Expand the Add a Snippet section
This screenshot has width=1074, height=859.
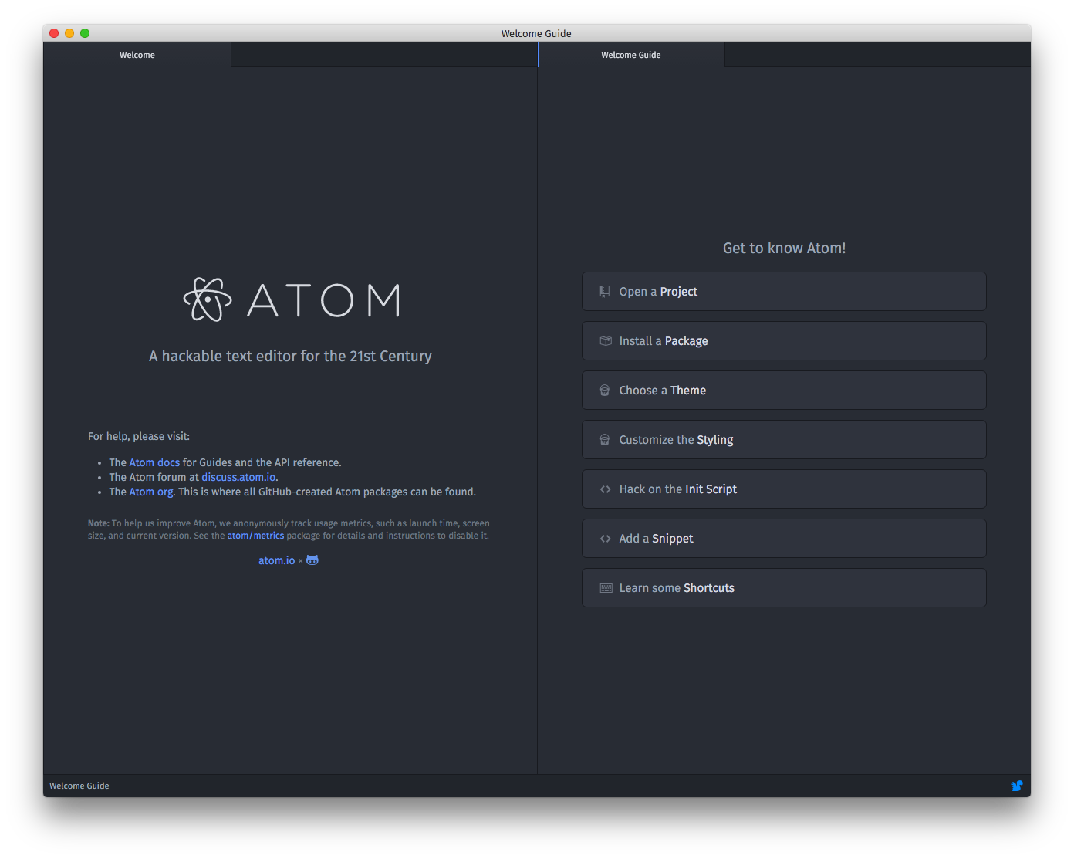coord(784,539)
